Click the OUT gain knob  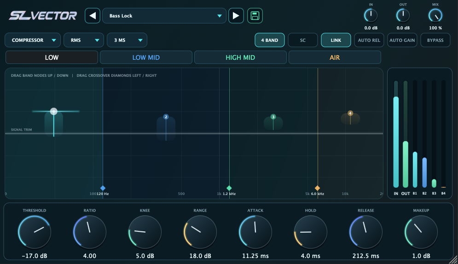[x=403, y=16]
